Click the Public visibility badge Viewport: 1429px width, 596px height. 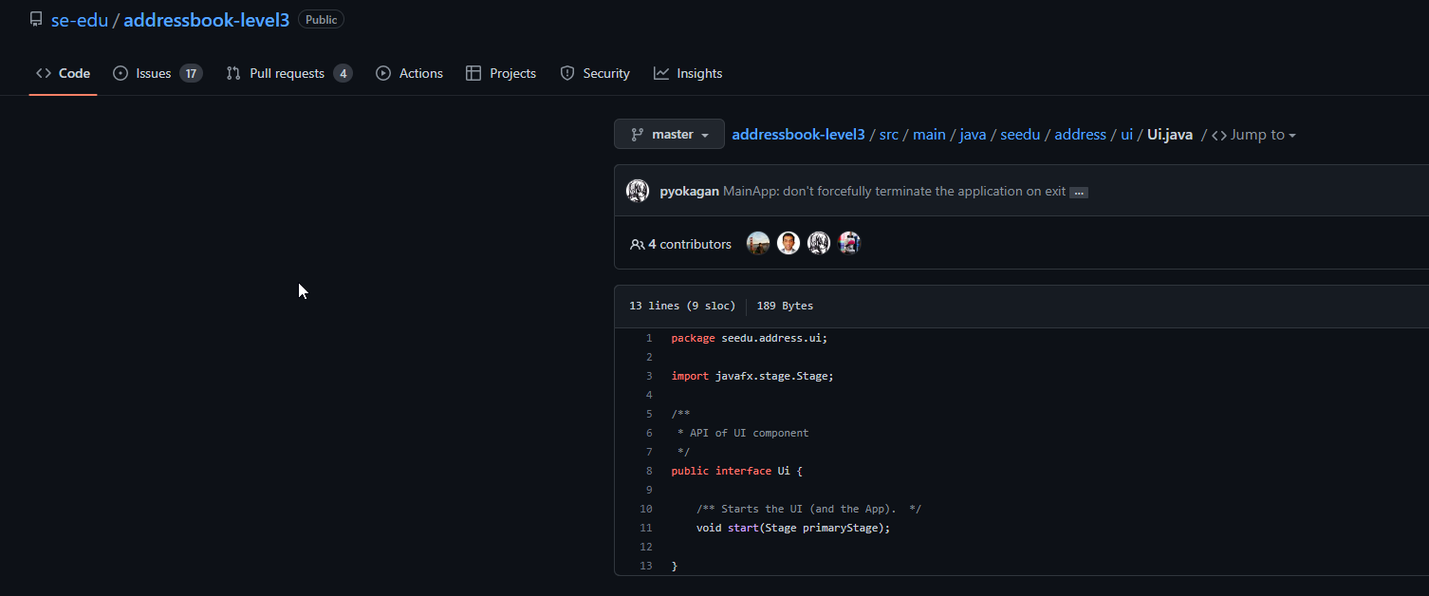321,19
